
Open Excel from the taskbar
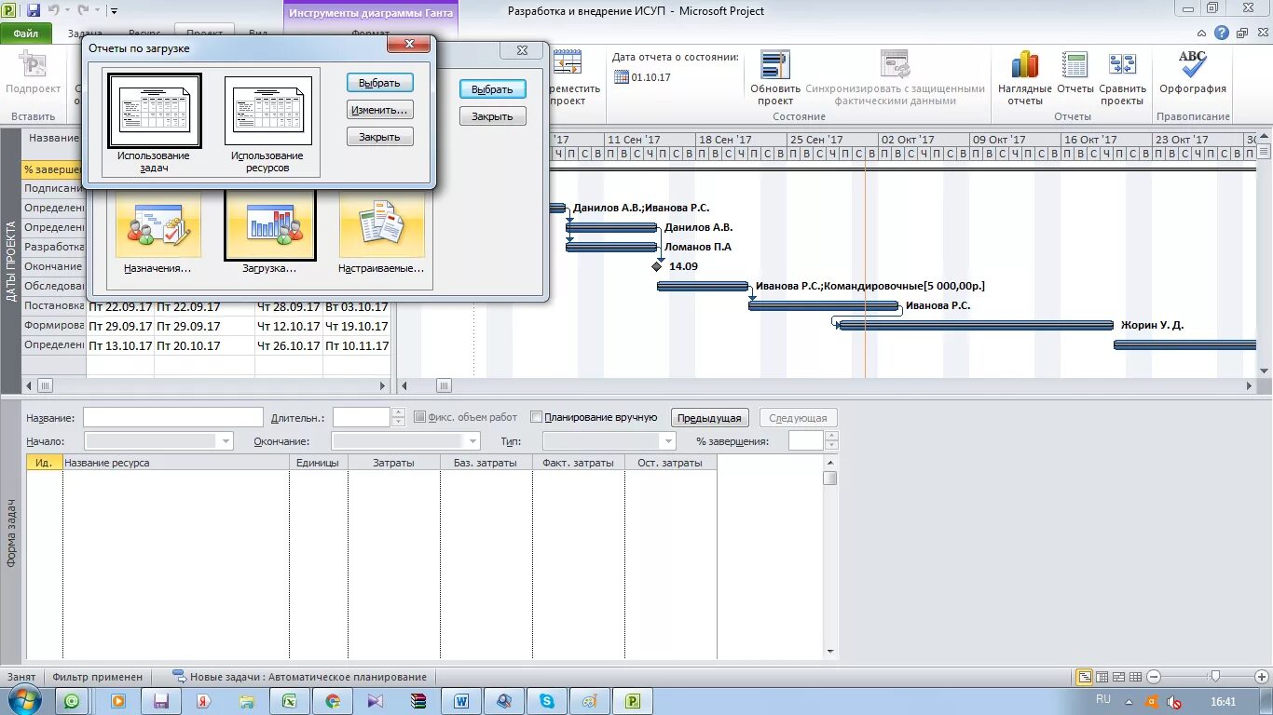pyautogui.click(x=290, y=701)
